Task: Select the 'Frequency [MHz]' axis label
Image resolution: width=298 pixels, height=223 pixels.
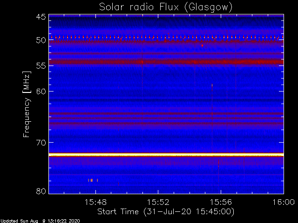Action: click(x=27, y=104)
